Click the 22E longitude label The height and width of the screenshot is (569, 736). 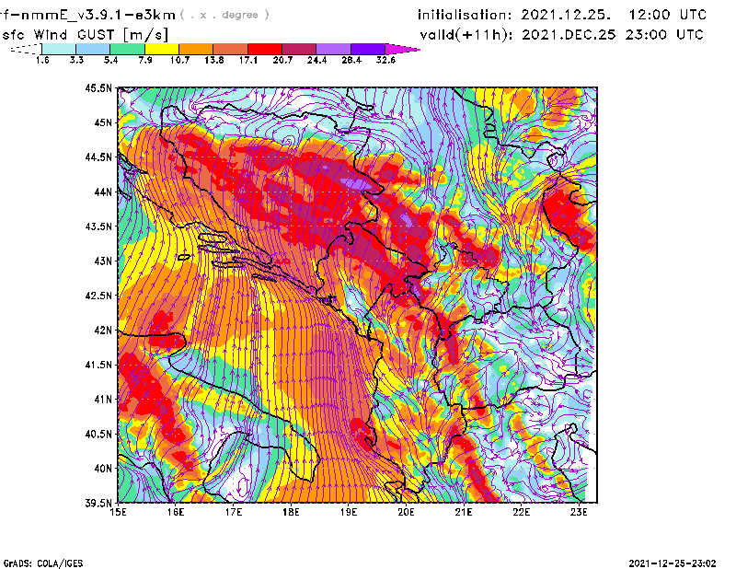(522, 512)
